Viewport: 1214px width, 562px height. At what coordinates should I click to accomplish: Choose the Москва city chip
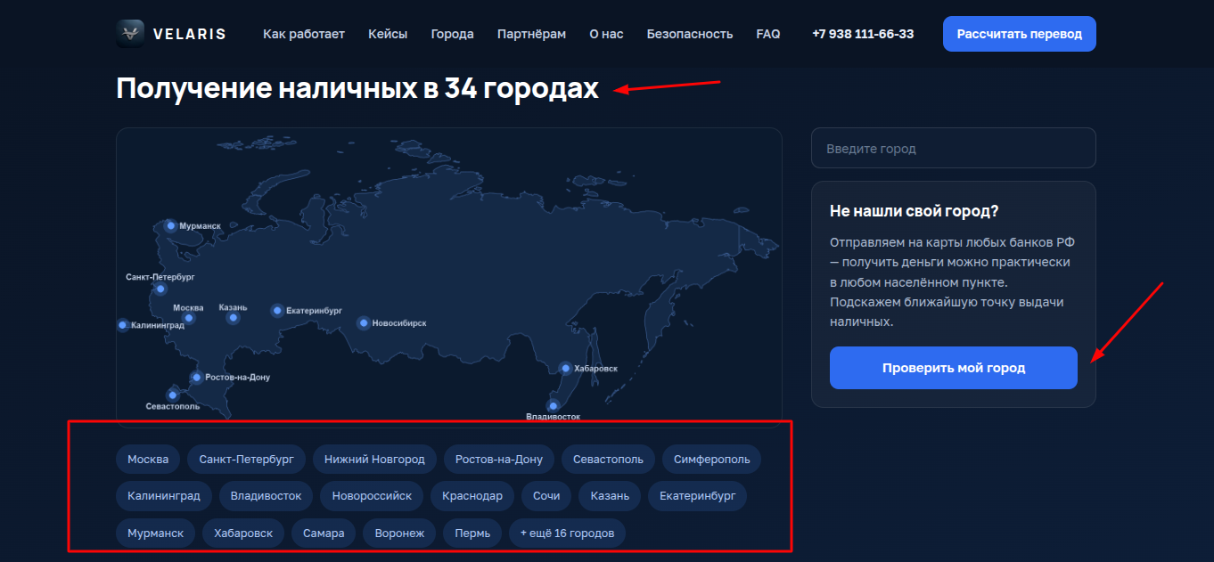coord(148,460)
